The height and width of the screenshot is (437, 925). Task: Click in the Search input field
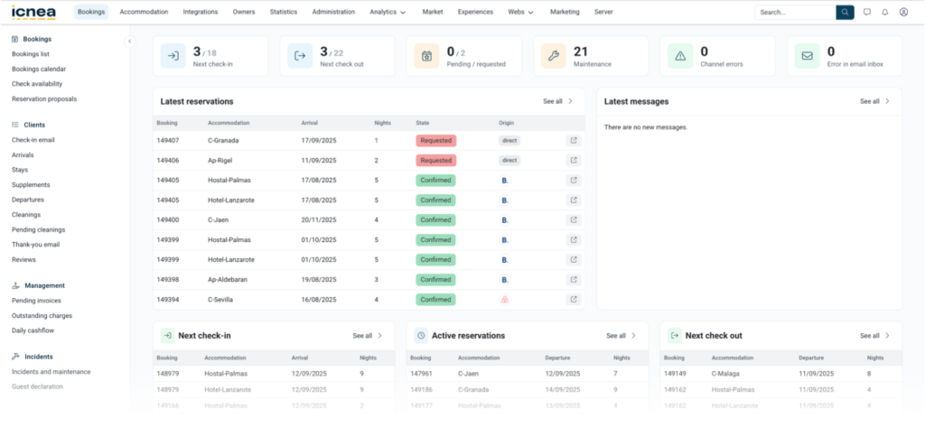point(795,13)
